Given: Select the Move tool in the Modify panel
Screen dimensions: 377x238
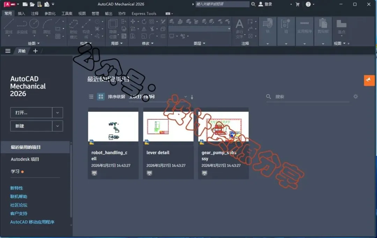Looking at the screenshot, I should tap(133, 21).
